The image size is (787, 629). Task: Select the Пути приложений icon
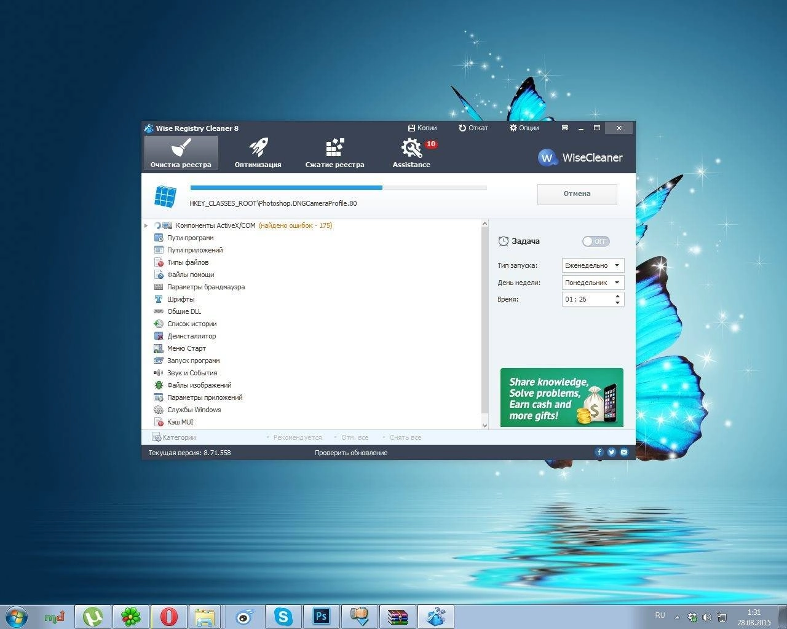pyautogui.click(x=159, y=250)
